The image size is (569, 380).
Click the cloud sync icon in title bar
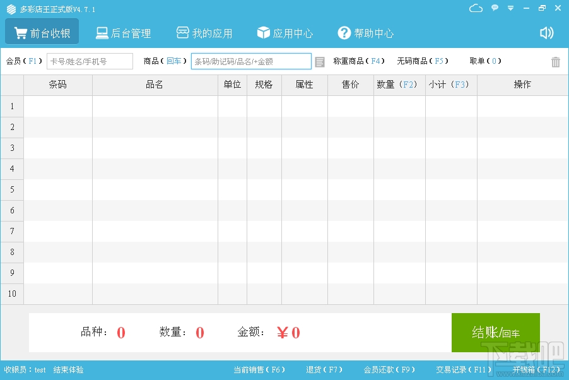[x=476, y=8]
